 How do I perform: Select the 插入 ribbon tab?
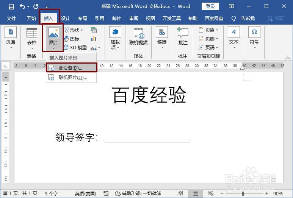pos(49,19)
